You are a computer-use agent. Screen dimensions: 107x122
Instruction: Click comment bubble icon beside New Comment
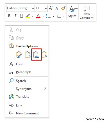click(11, 113)
